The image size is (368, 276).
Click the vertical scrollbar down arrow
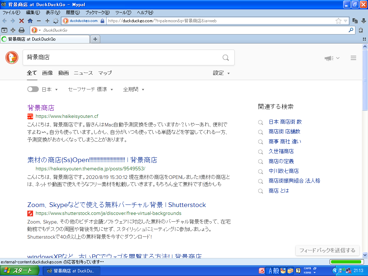pyautogui.click(x=365, y=255)
